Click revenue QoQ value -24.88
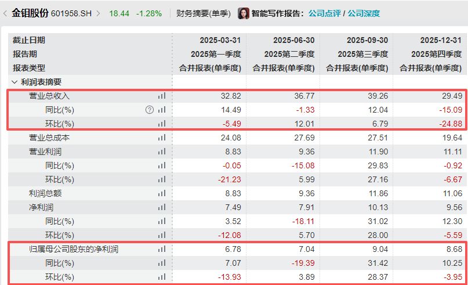Screen dimensions: 468x285 click(x=451, y=124)
